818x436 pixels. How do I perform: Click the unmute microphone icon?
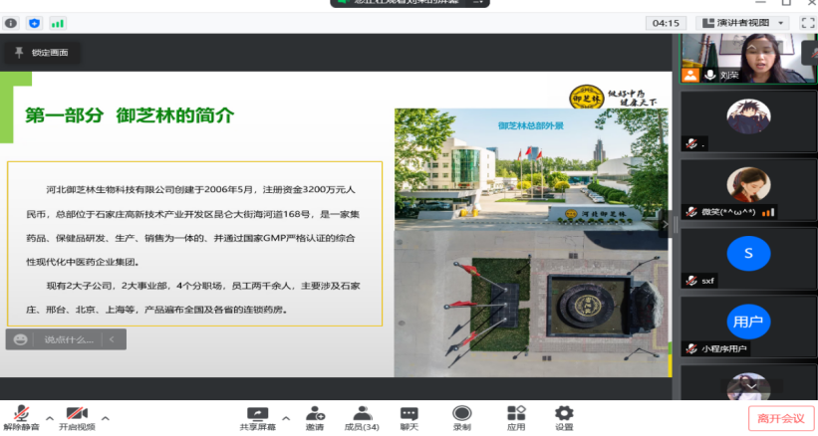click(20, 413)
